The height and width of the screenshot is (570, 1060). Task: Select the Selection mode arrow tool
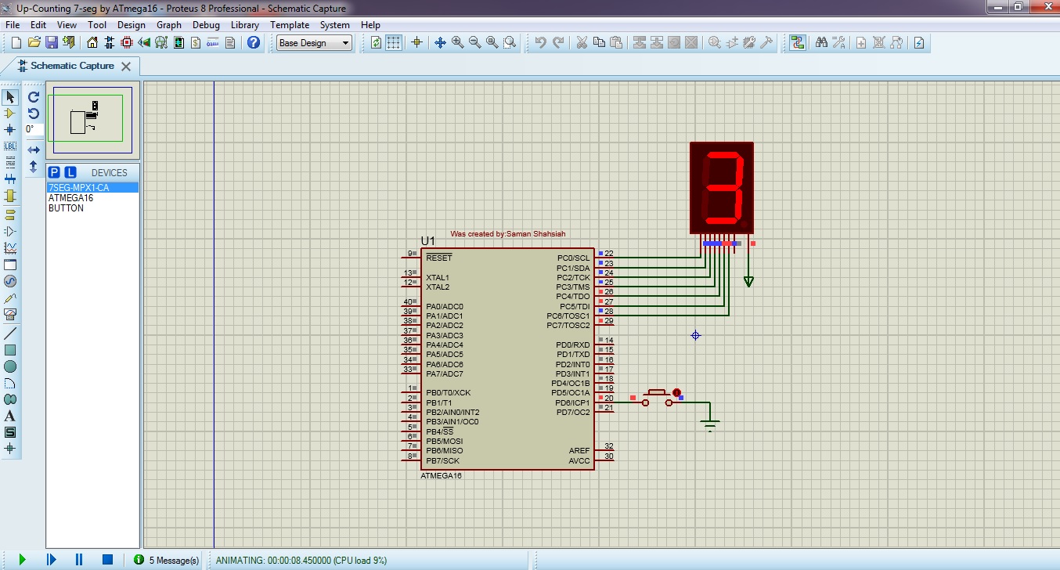[x=10, y=96]
